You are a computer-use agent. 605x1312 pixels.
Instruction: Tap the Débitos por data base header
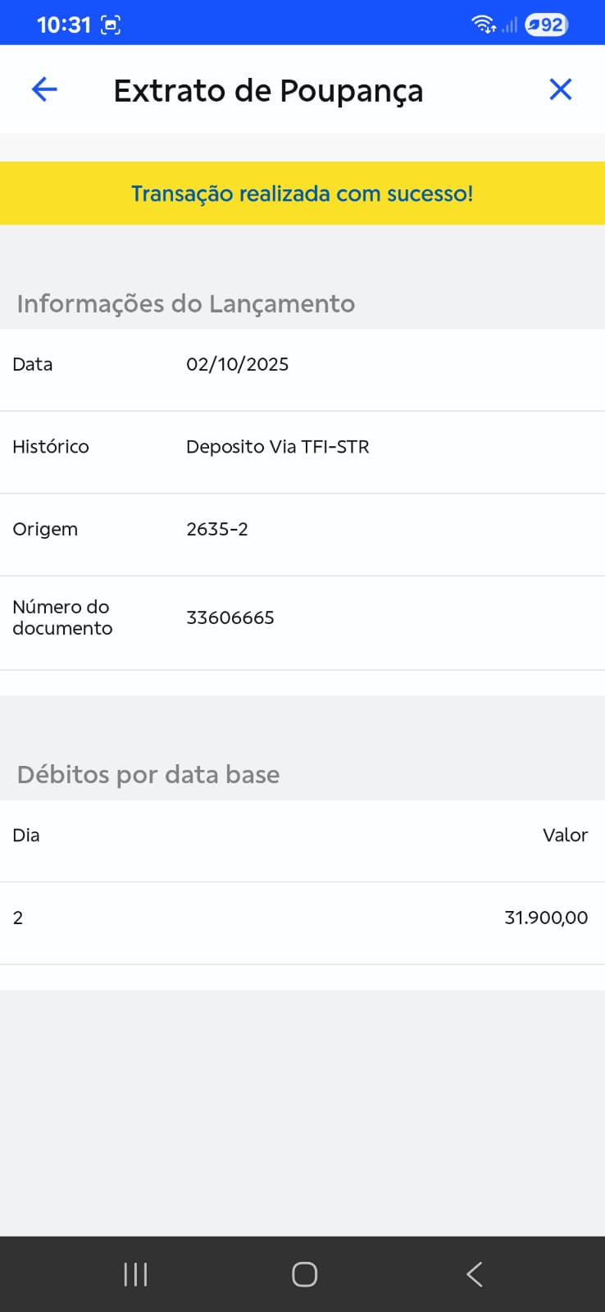(148, 774)
